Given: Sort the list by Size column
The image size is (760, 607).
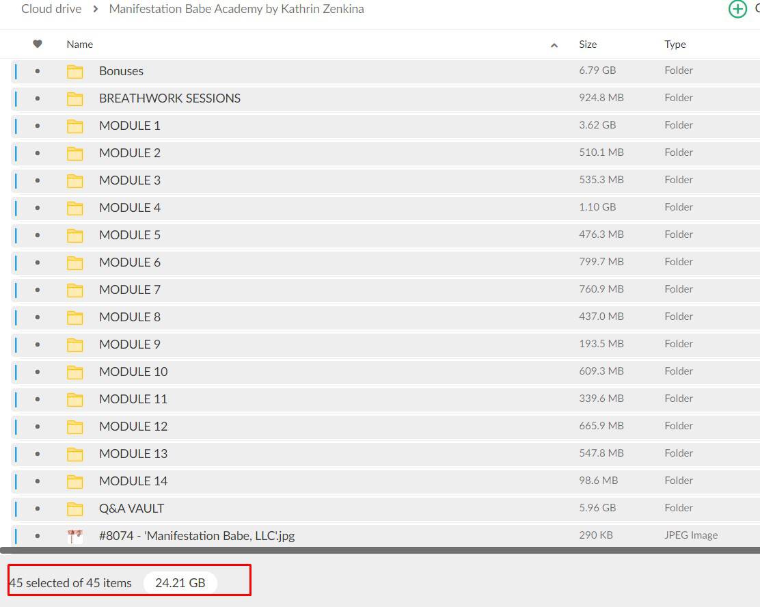Looking at the screenshot, I should click(588, 44).
